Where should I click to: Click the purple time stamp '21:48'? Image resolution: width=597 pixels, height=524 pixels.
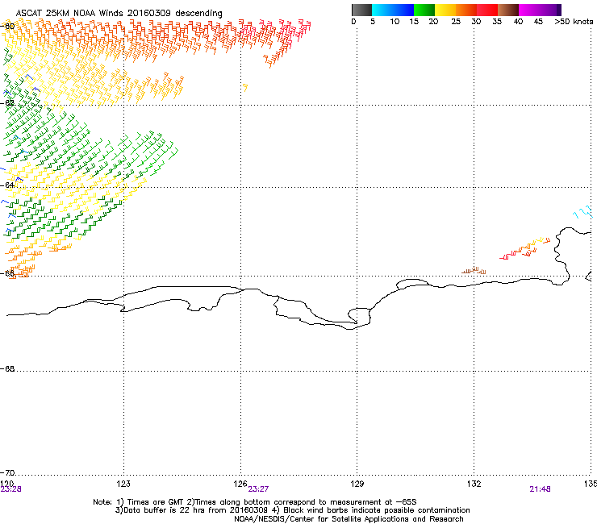[x=540, y=489]
